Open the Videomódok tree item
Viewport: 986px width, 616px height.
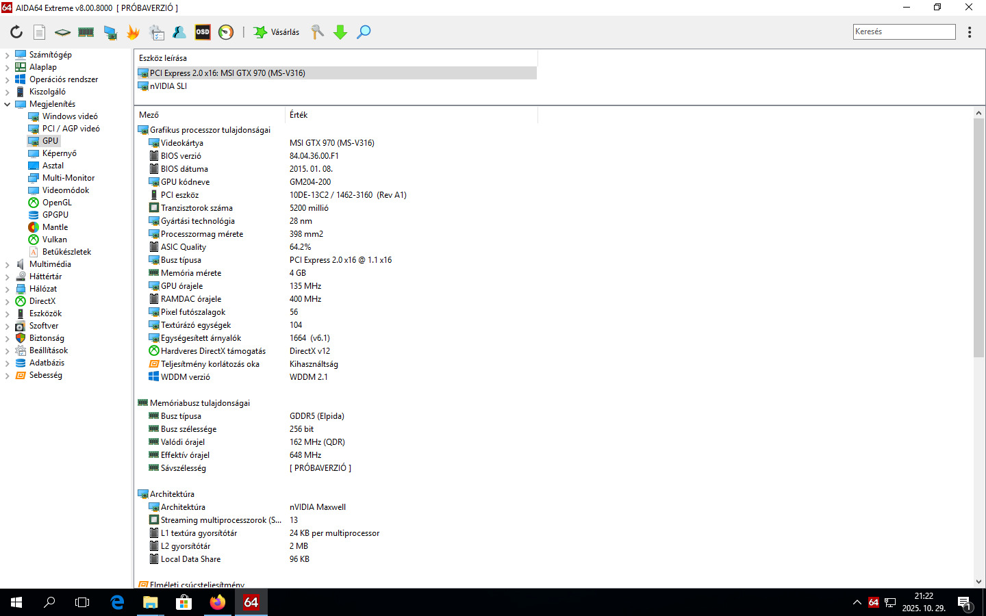point(66,190)
